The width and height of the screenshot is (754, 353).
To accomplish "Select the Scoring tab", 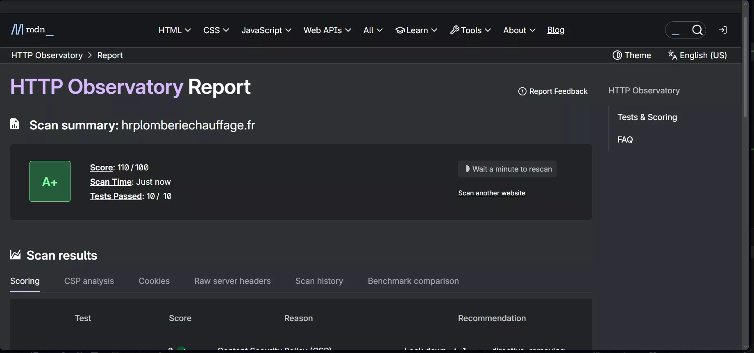I will click(x=25, y=281).
